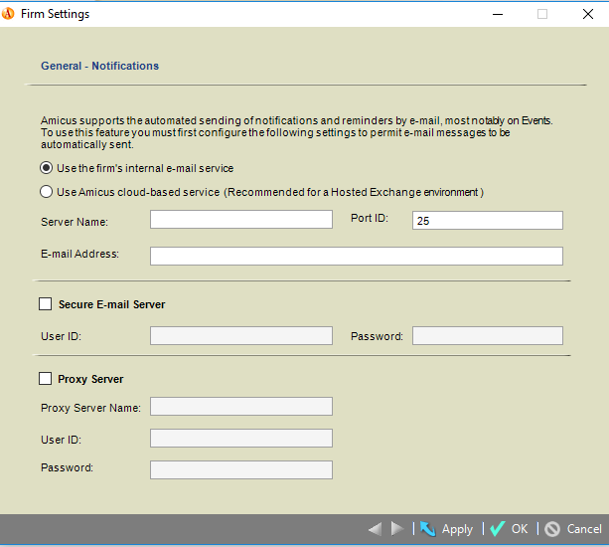
Task: Go to previous settings page with left arrow
Action: tap(375, 529)
